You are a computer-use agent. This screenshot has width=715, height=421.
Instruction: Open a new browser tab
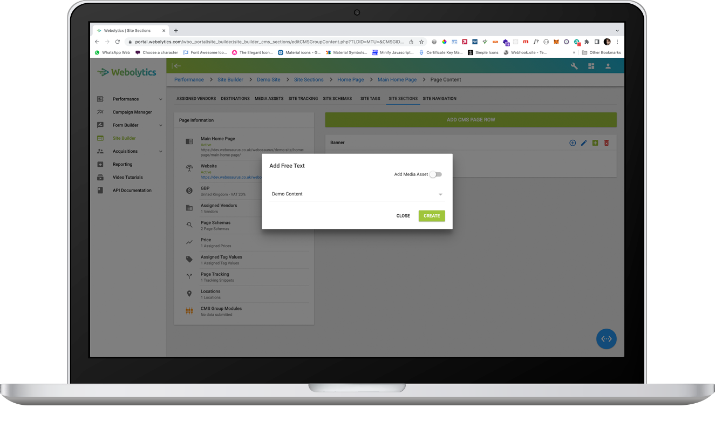click(x=176, y=31)
